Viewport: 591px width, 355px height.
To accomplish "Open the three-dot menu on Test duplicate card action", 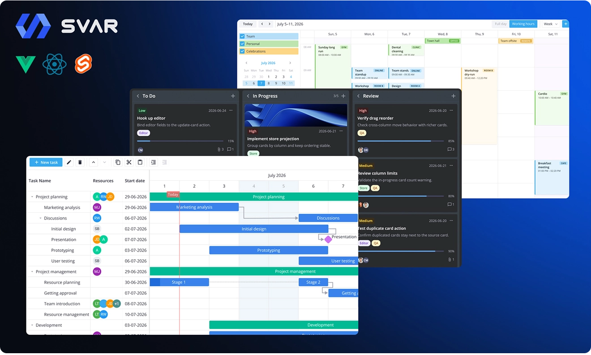I will [x=451, y=220].
